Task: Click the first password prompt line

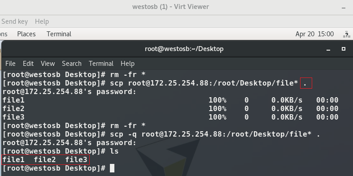Action: [70, 92]
